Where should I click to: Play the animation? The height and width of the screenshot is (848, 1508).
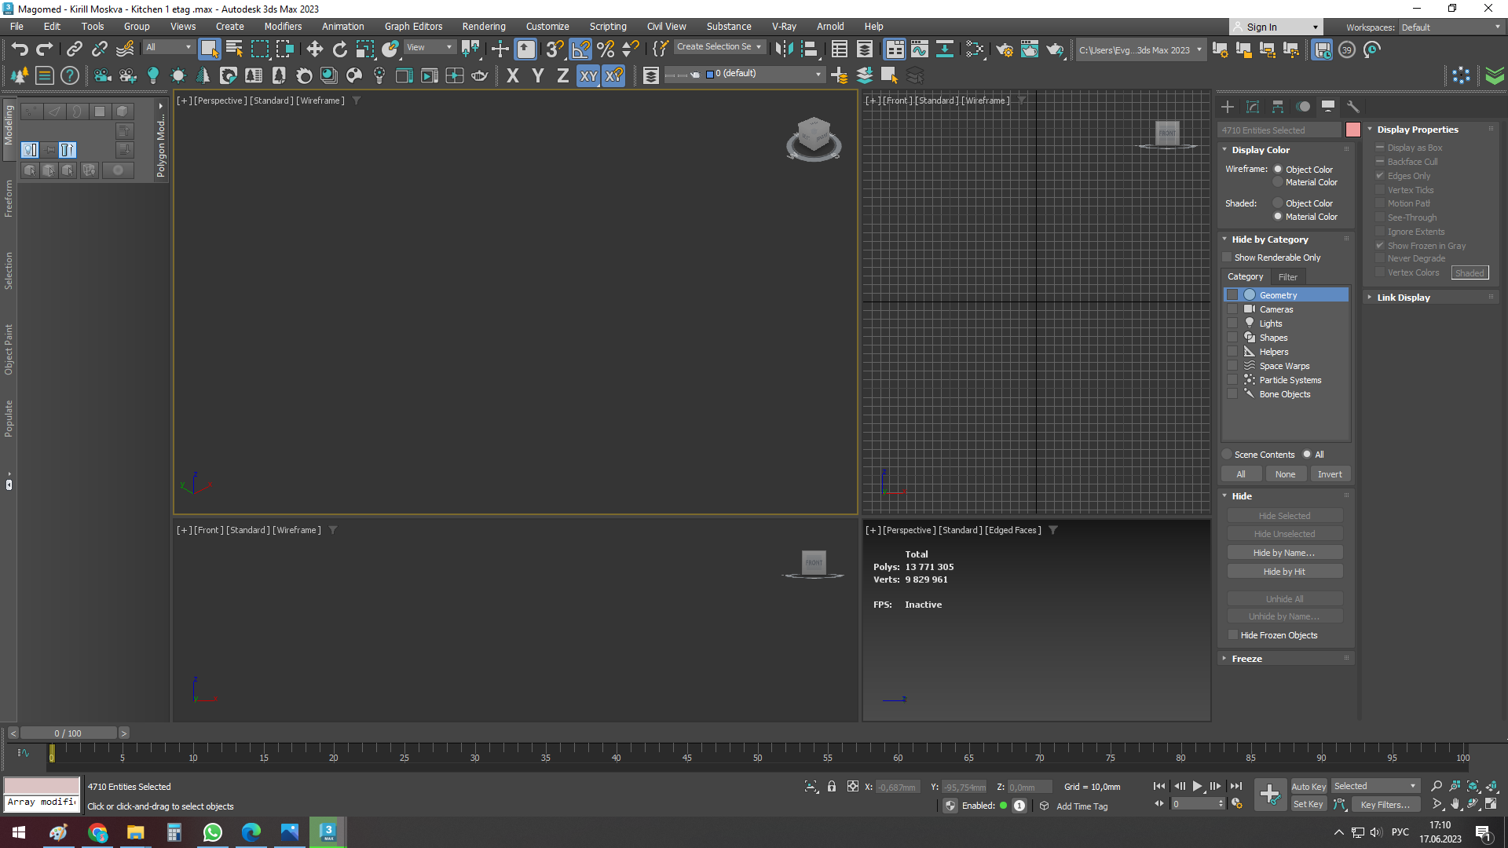pyautogui.click(x=1197, y=786)
